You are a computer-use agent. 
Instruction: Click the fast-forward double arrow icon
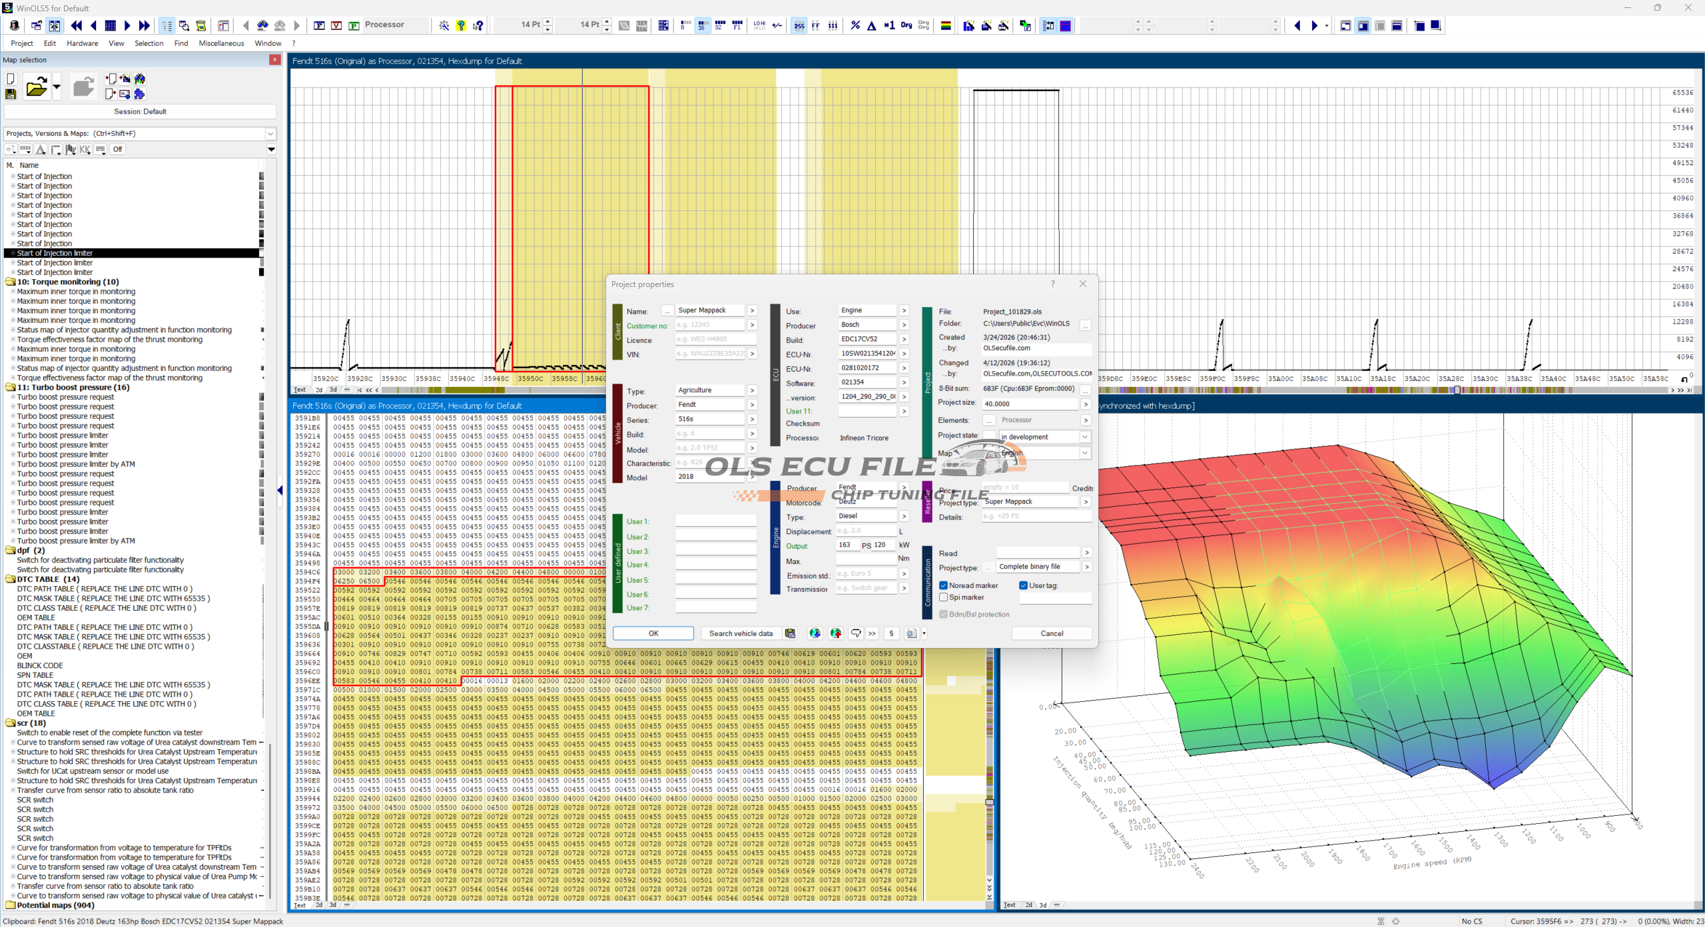145,25
